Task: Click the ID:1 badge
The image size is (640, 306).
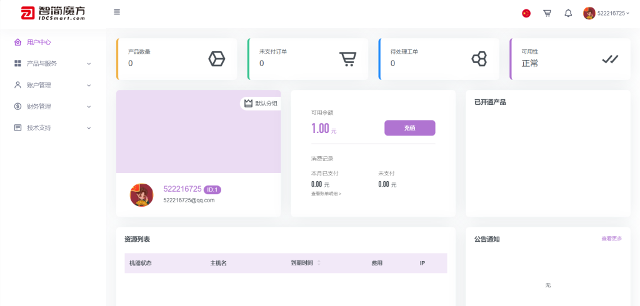Action: tap(212, 189)
